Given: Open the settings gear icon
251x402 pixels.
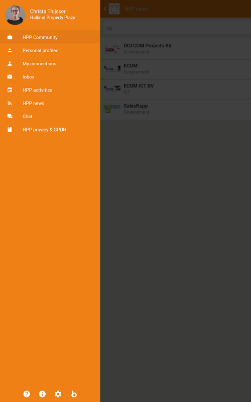Looking at the screenshot, I should point(58,394).
